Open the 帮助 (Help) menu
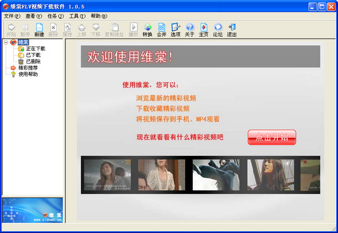This screenshot has width=338, height=233. point(99,16)
